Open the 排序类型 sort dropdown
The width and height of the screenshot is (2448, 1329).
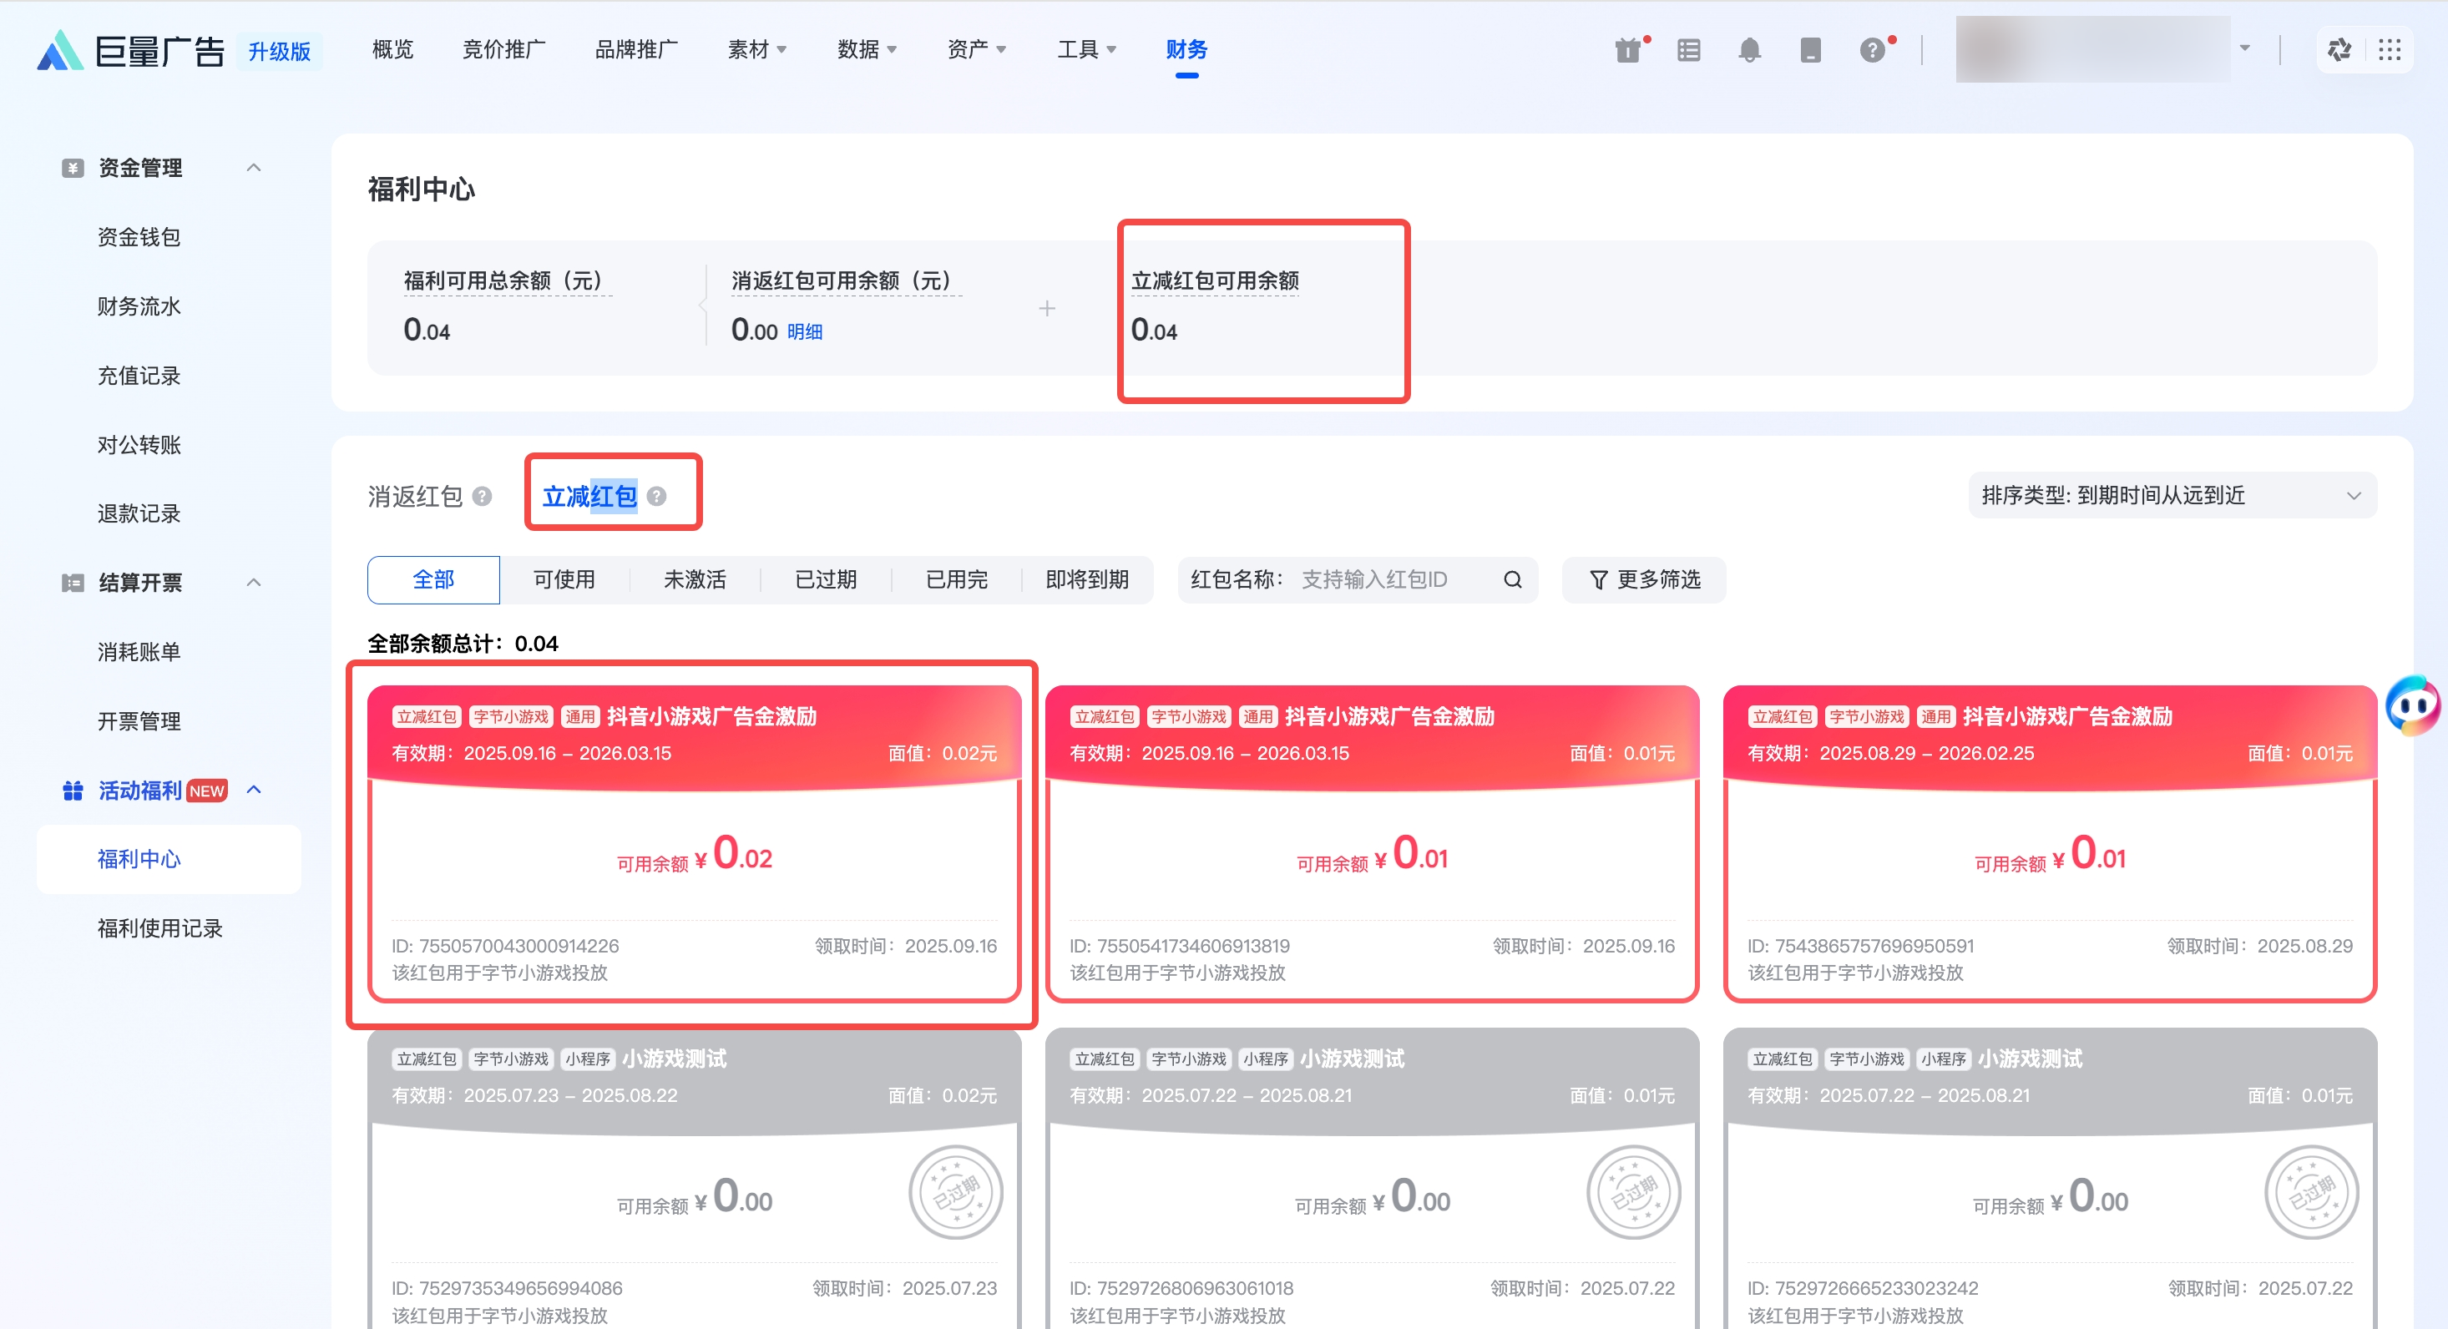click(x=2172, y=495)
